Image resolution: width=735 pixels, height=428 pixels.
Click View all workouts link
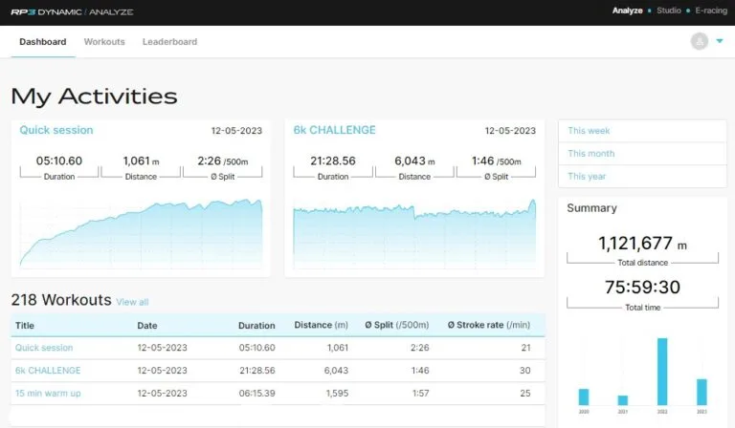click(x=132, y=302)
